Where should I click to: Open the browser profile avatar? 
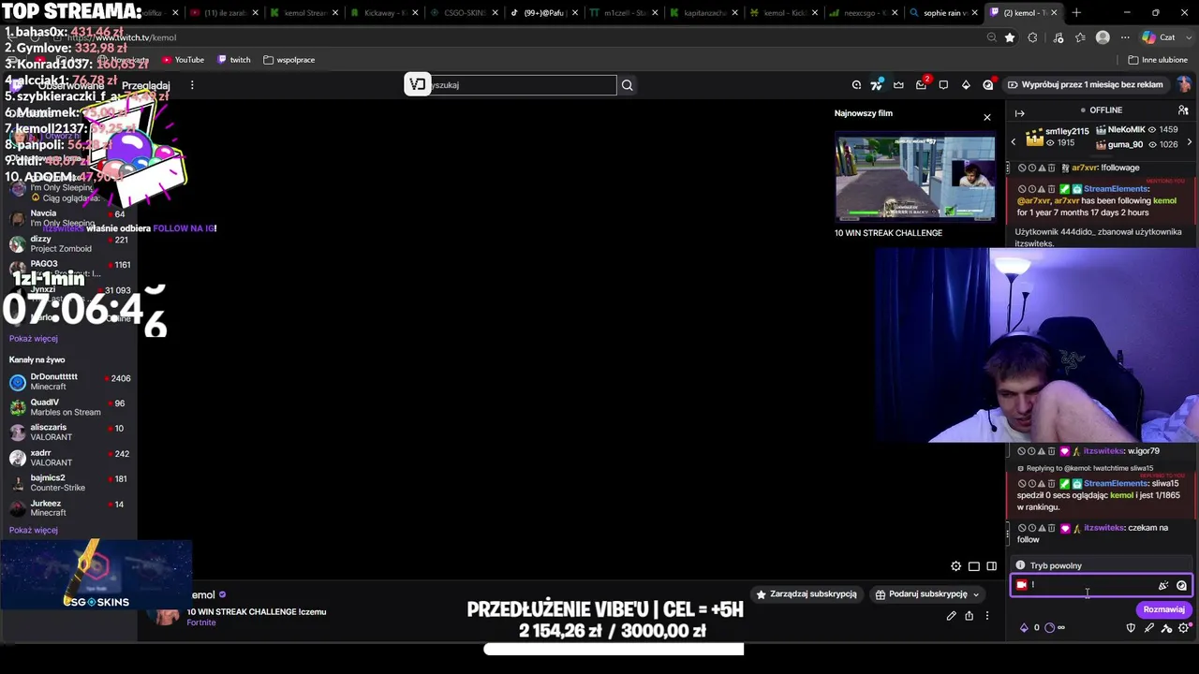coord(1103,37)
